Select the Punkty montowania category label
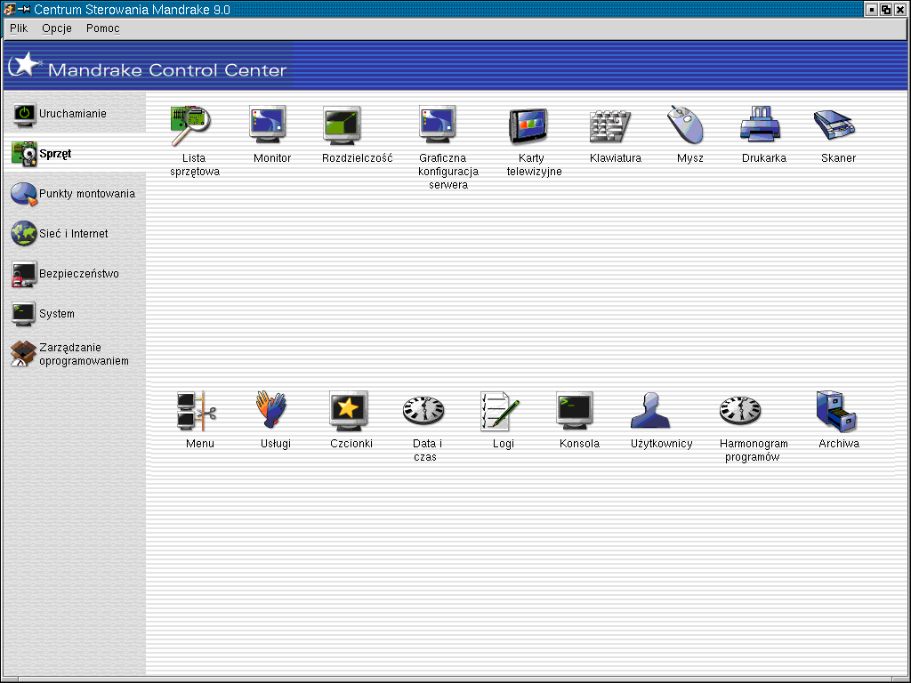The height and width of the screenshot is (683, 911). point(87,194)
